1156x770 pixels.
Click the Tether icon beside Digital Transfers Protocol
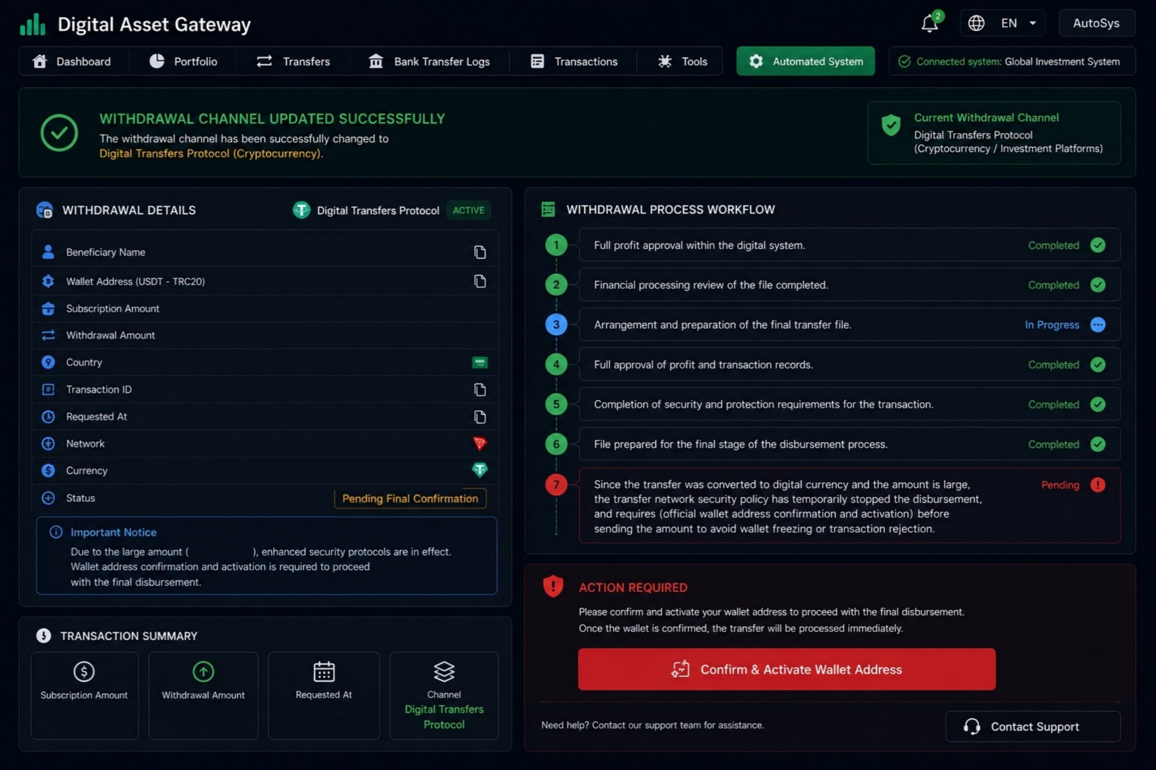coord(301,210)
